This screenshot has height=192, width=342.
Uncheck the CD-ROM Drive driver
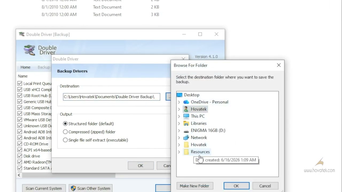pyautogui.click(x=20, y=144)
